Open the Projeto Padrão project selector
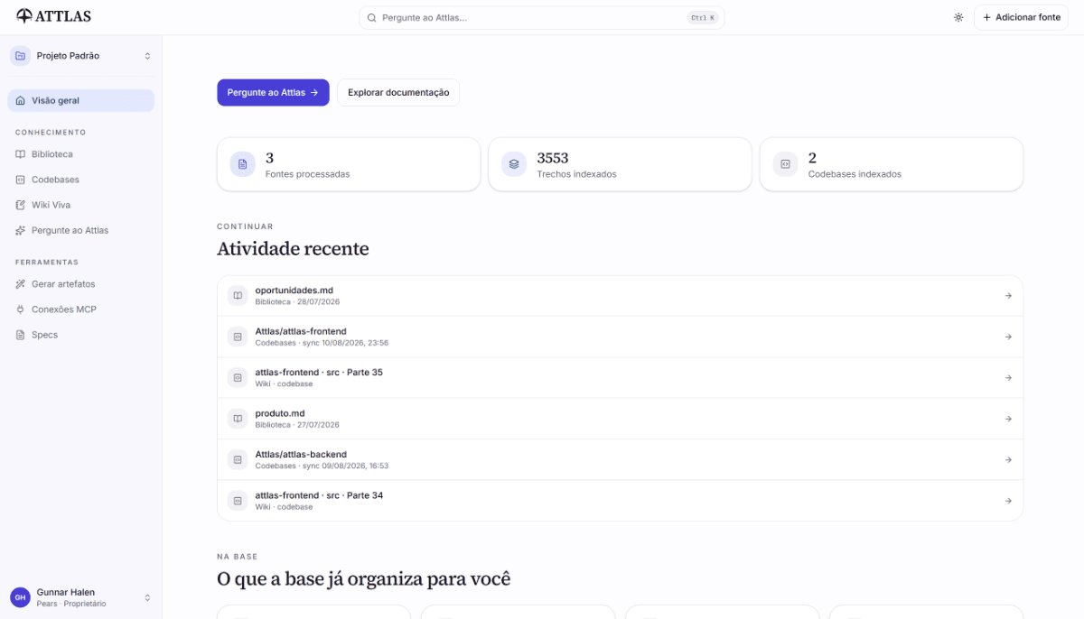This screenshot has width=1084, height=619. tap(80, 56)
